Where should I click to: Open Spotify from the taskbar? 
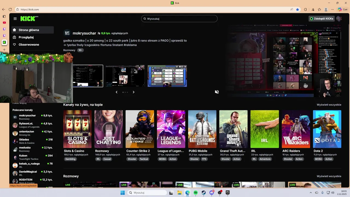pyautogui.click(x=196, y=193)
